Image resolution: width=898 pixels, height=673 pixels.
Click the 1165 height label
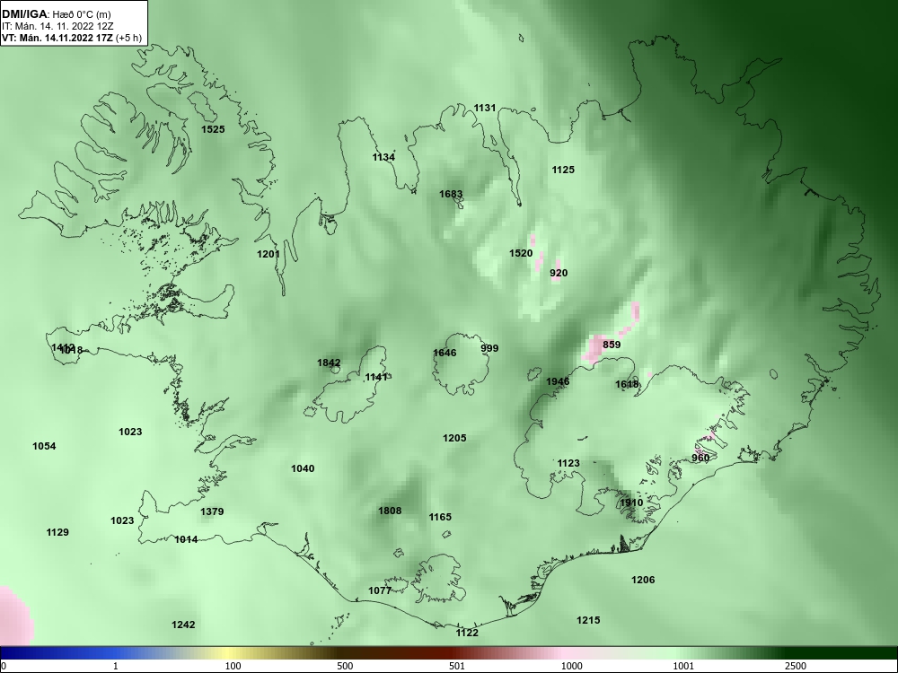(440, 517)
